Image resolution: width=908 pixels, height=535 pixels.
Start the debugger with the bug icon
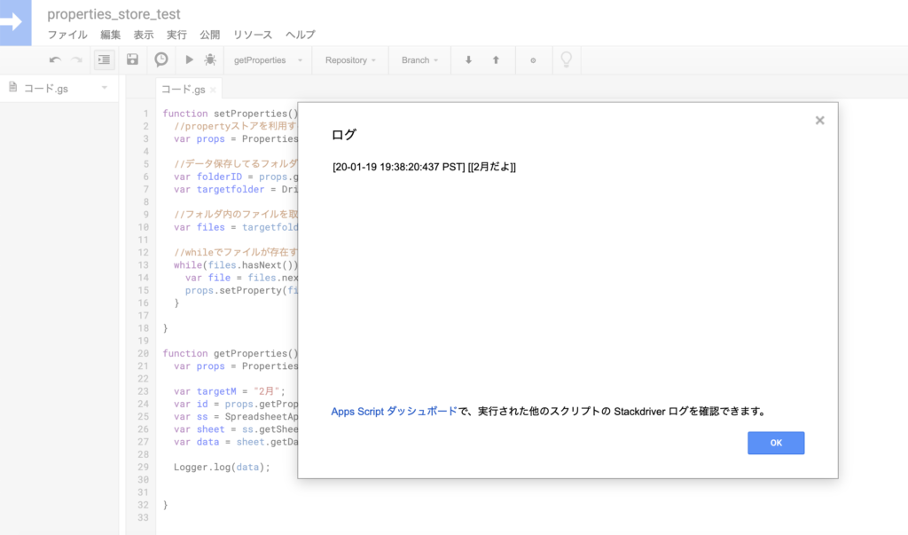209,59
